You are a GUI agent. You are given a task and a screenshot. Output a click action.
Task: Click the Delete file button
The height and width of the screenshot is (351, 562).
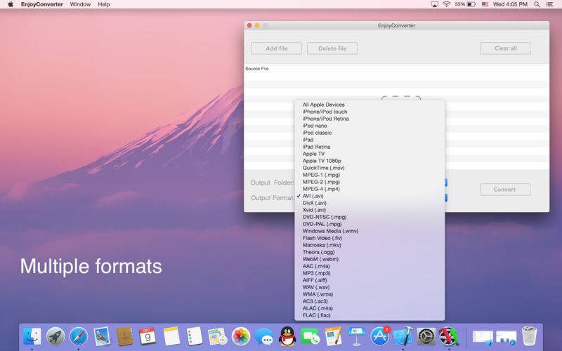pos(332,48)
